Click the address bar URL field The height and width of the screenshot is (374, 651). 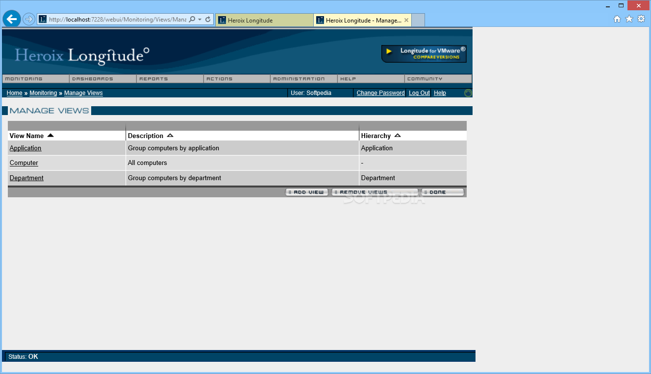click(117, 20)
